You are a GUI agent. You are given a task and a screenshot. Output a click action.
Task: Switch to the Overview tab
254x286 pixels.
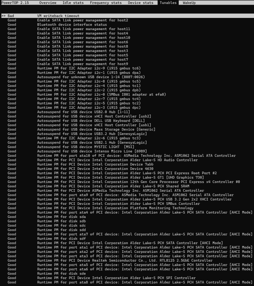48,3
